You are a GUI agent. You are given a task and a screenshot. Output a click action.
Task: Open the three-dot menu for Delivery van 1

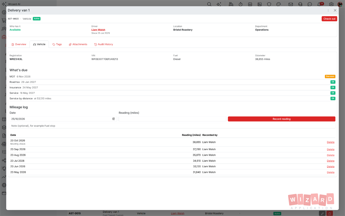click(x=328, y=11)
